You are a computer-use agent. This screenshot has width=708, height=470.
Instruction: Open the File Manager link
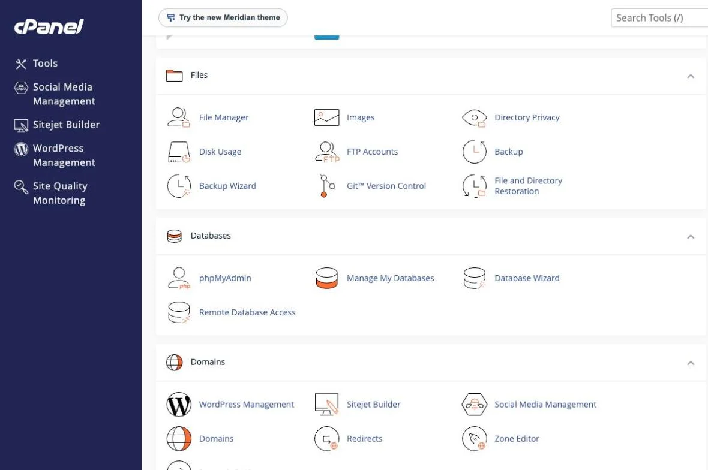tap(224, 117)
